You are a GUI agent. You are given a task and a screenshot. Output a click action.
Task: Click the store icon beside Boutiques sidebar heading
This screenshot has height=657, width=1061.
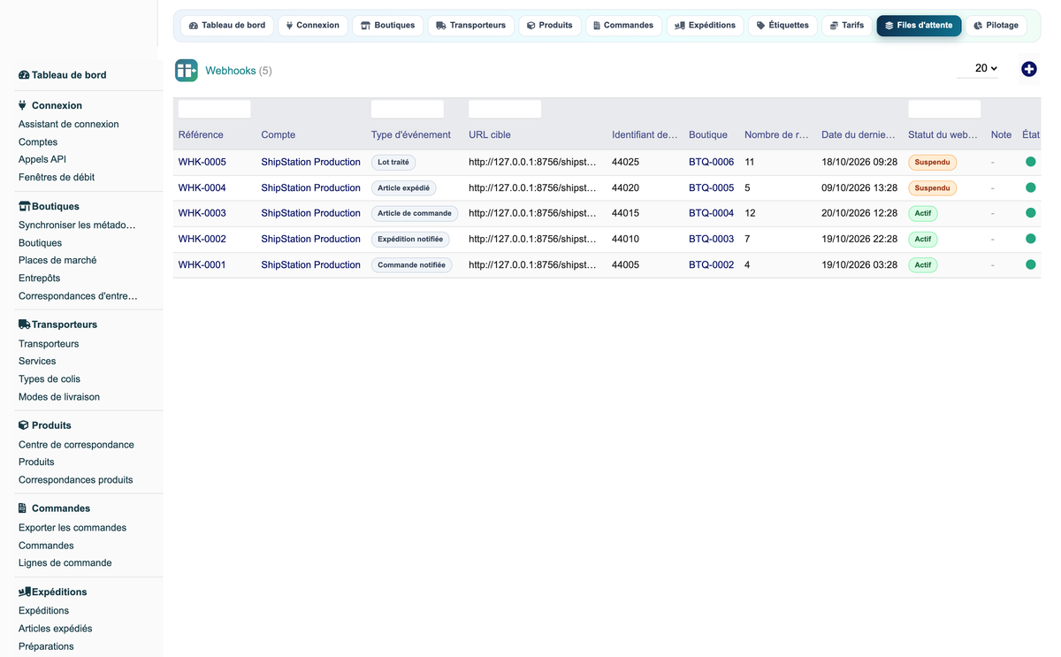point(25,206)
